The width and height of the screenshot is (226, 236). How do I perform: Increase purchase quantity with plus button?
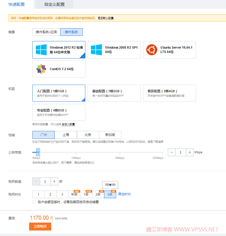(54, 181)
